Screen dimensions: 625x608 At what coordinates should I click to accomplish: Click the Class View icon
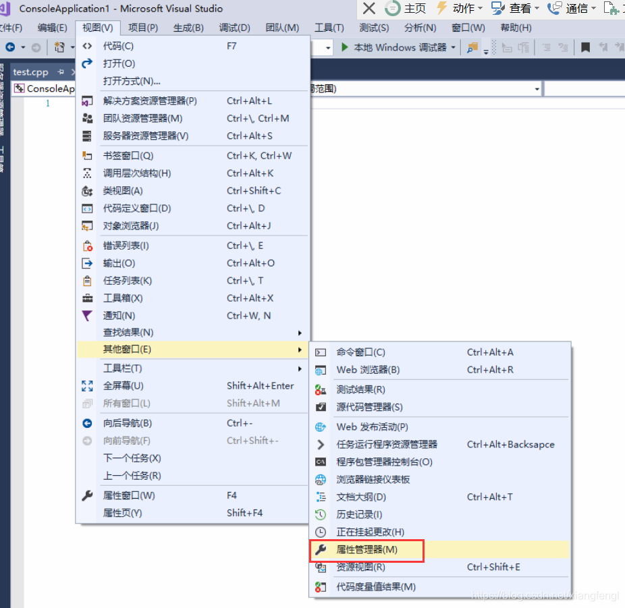[87, 191]
